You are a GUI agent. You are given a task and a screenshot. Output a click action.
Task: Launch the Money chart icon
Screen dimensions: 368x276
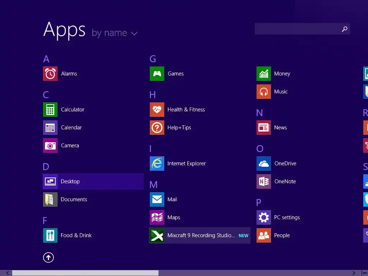pyautogui.click(x=264, y=74)
